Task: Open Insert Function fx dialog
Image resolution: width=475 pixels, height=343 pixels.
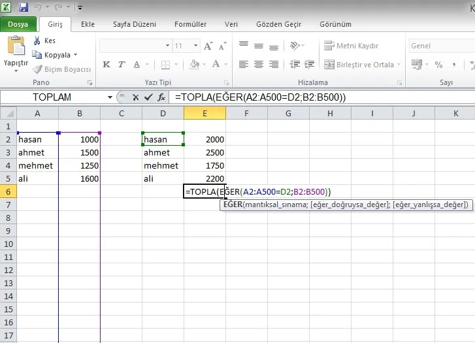Action: tap(161, 97)
